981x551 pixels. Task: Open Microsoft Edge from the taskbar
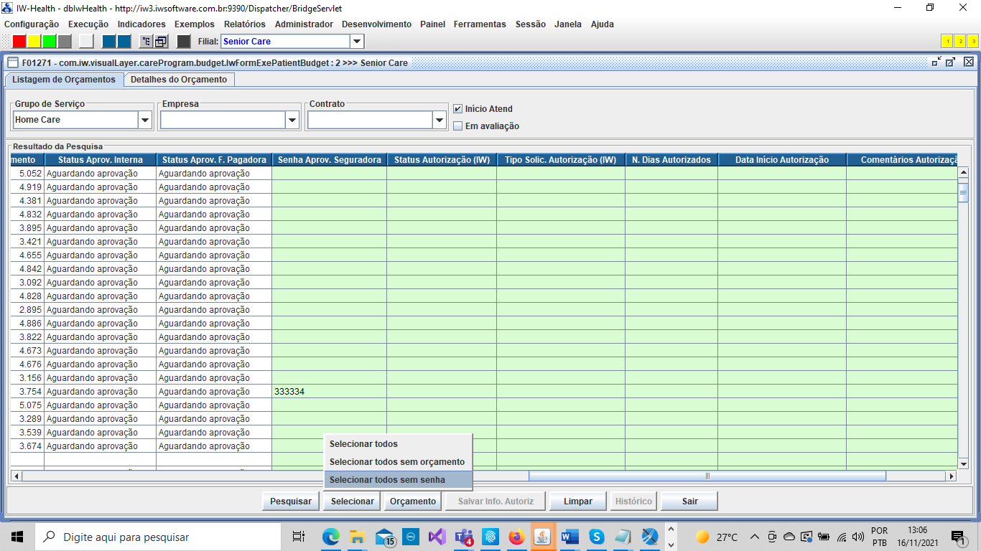[x=330, y=537]
